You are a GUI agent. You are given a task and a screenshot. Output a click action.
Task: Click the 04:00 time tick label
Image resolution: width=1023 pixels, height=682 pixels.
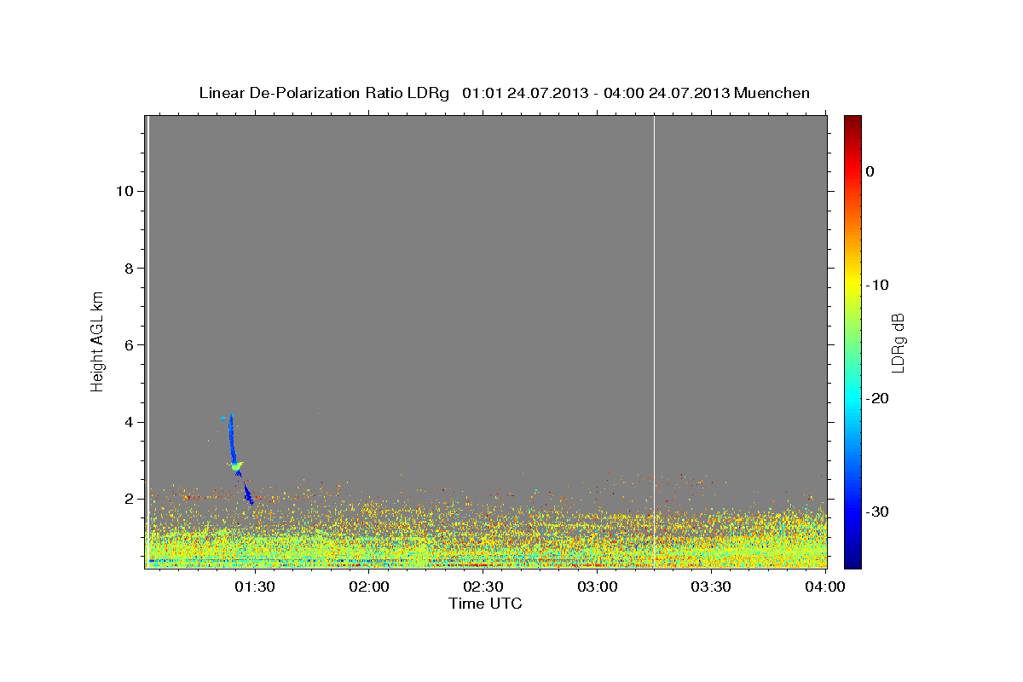825,587
